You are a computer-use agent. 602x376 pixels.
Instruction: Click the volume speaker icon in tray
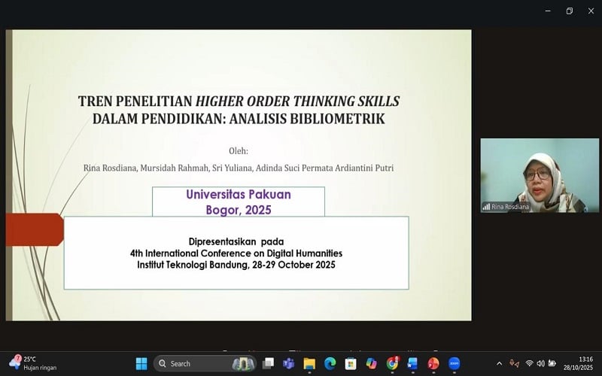click(x=540, y=364)
